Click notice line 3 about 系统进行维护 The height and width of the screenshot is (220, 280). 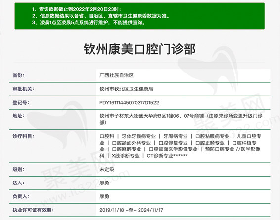(89, 22)
